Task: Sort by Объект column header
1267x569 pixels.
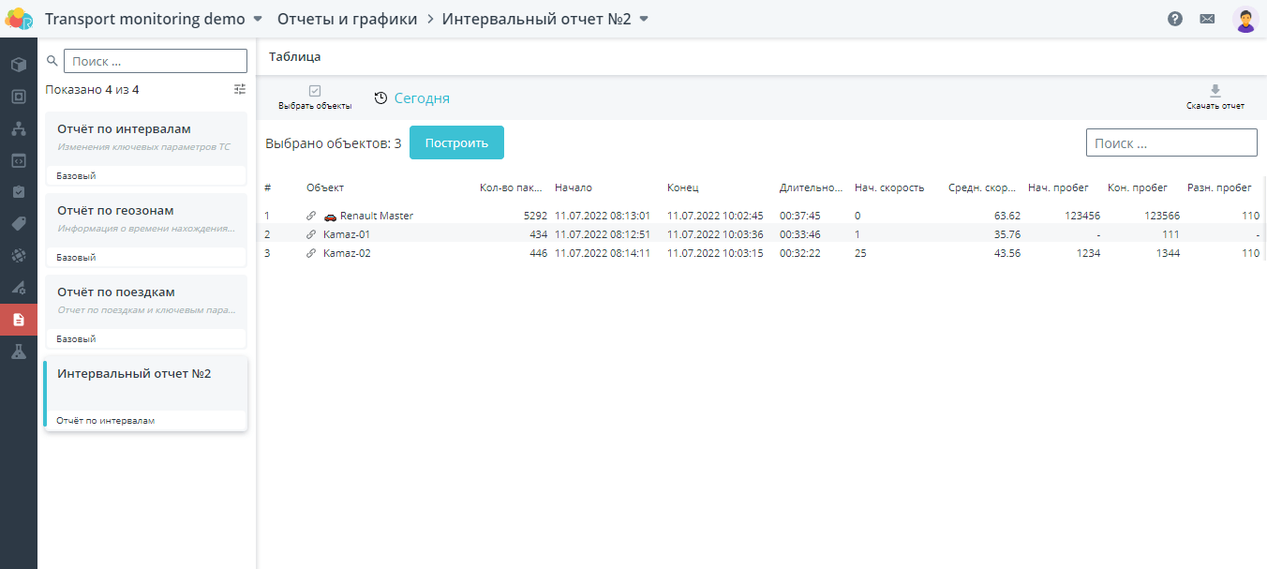Action: click(x=325, y=187)
